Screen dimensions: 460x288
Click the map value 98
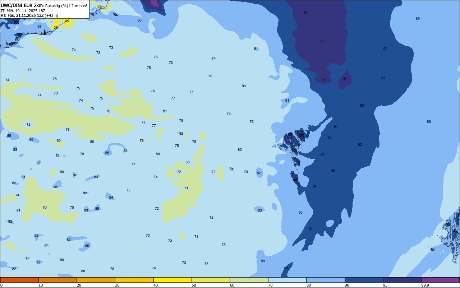click(322, 41)
